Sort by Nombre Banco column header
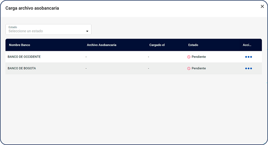The height and width of the screenshot is (145, 268). (x=19, y=45)
